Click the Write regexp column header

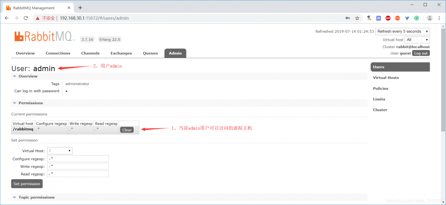click(x=81, y=124)
